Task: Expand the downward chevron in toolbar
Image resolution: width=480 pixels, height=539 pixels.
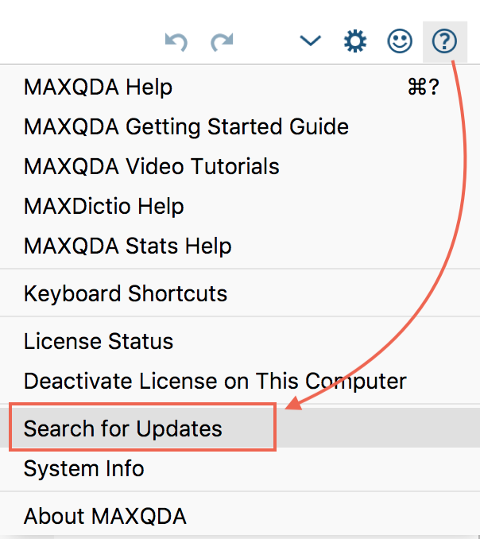Action: [310, 41]
